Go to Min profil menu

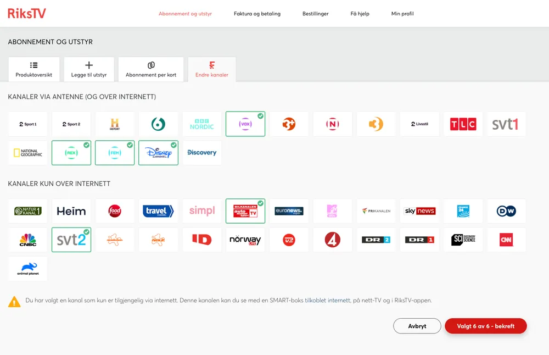(402, 14)
